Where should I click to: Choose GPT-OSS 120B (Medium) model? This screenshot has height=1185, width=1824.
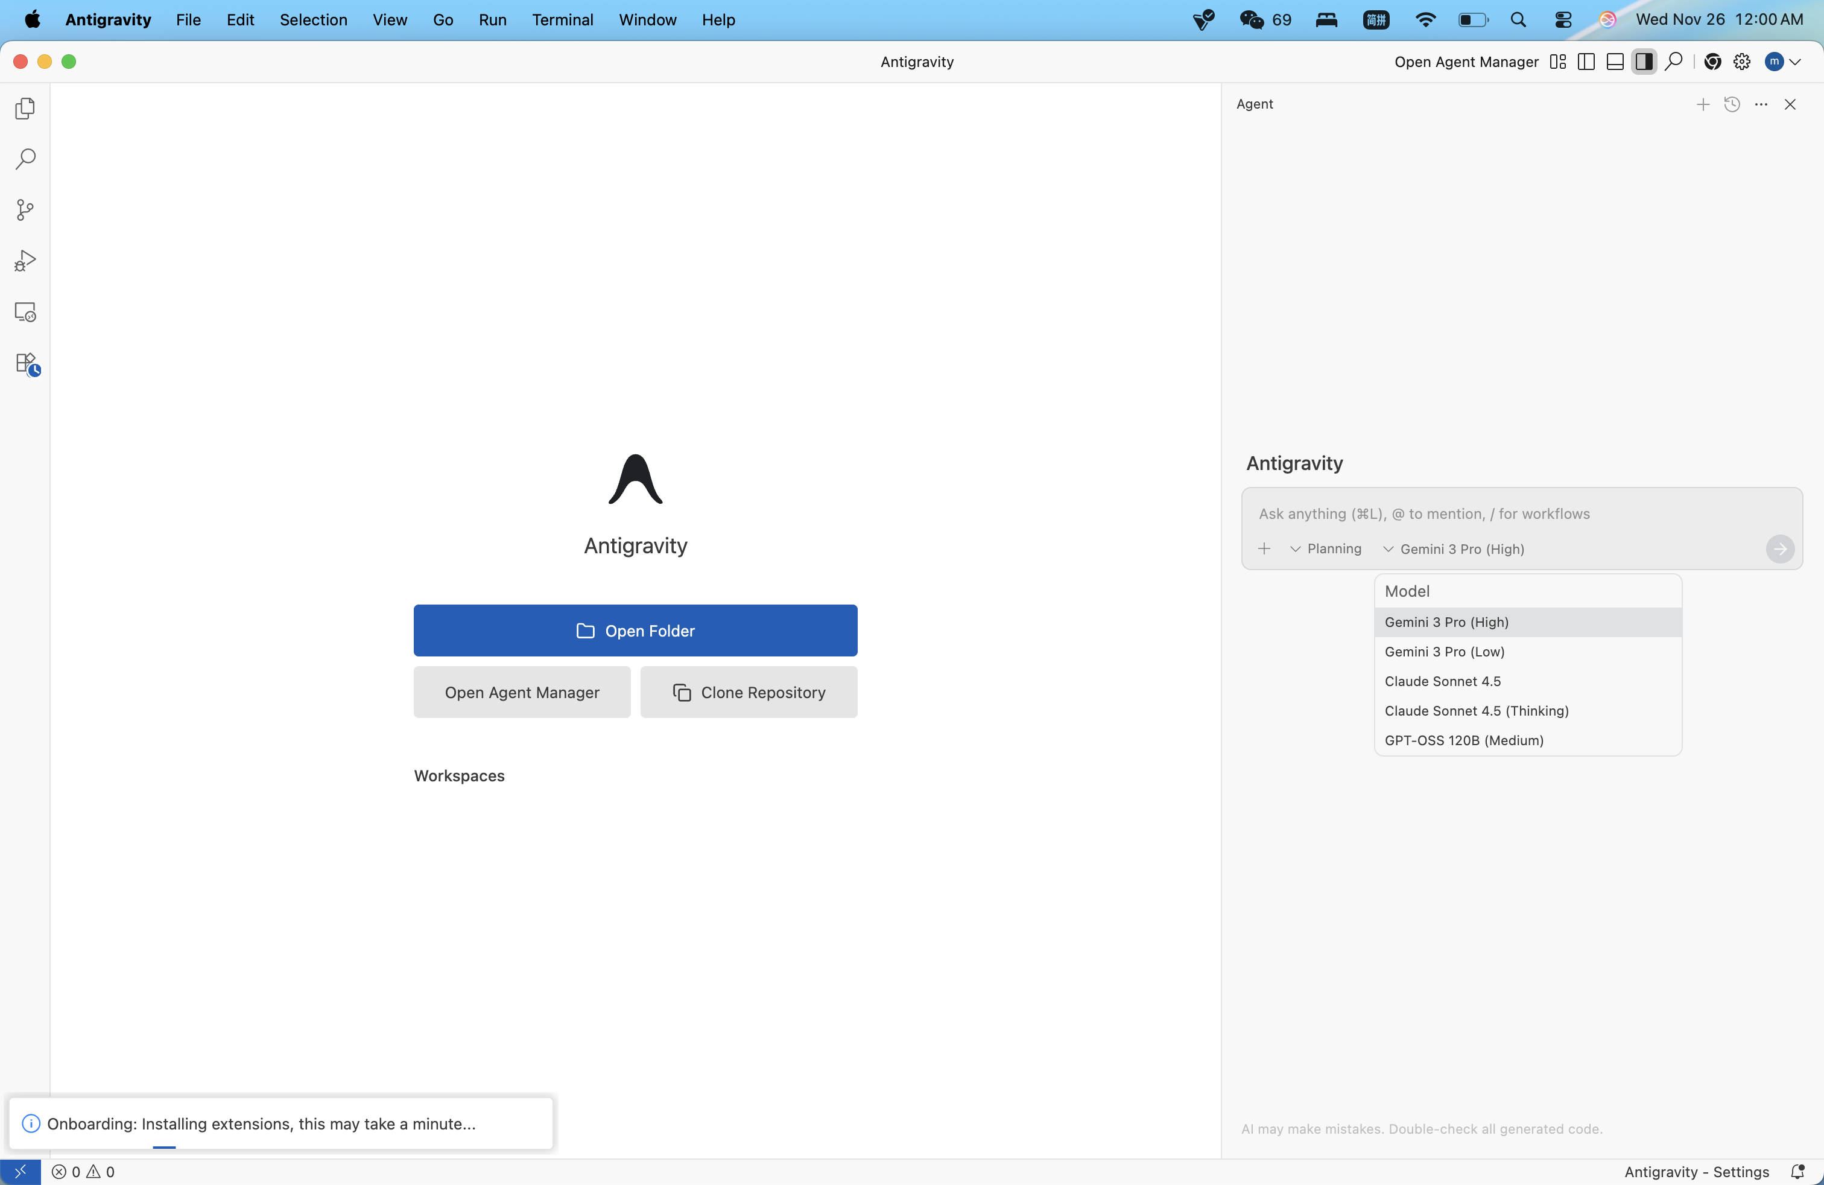1464,740
